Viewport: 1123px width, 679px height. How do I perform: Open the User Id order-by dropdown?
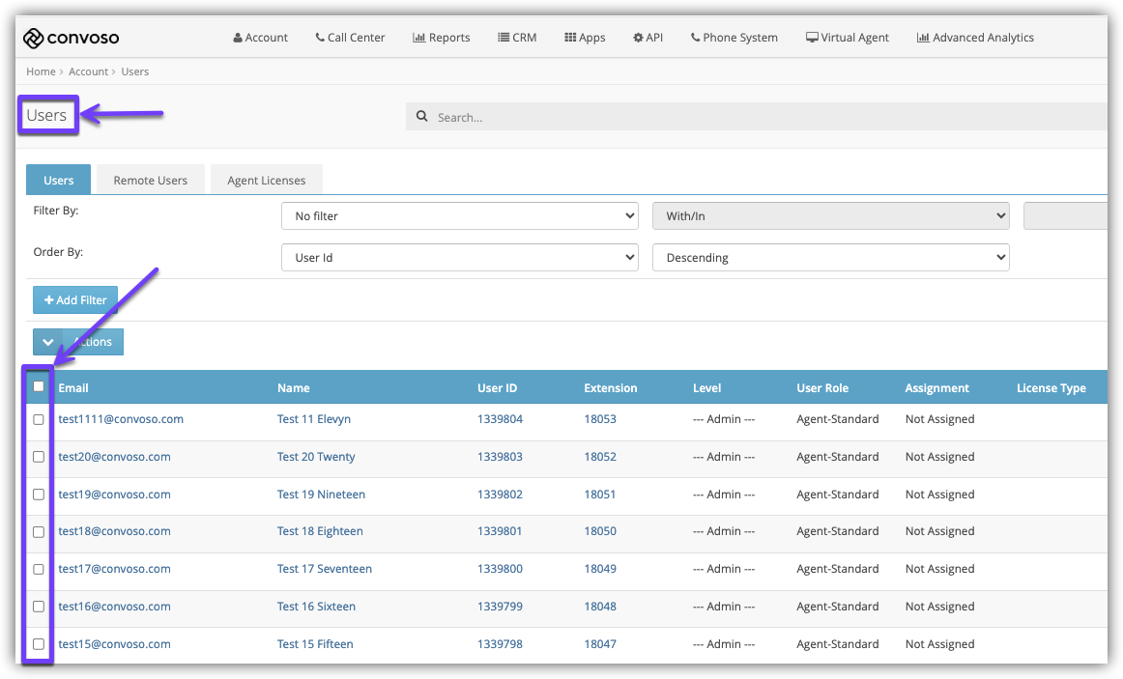[x=460, y=258]
